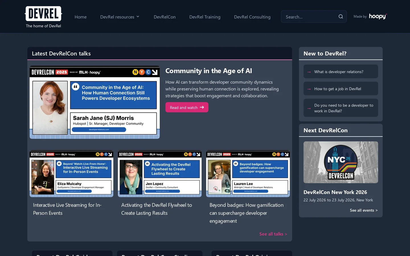This screenshot has width=410, height=256.
Task: Open the Sarah Jane Morris talk thumbnail
Action: point(95,102)
